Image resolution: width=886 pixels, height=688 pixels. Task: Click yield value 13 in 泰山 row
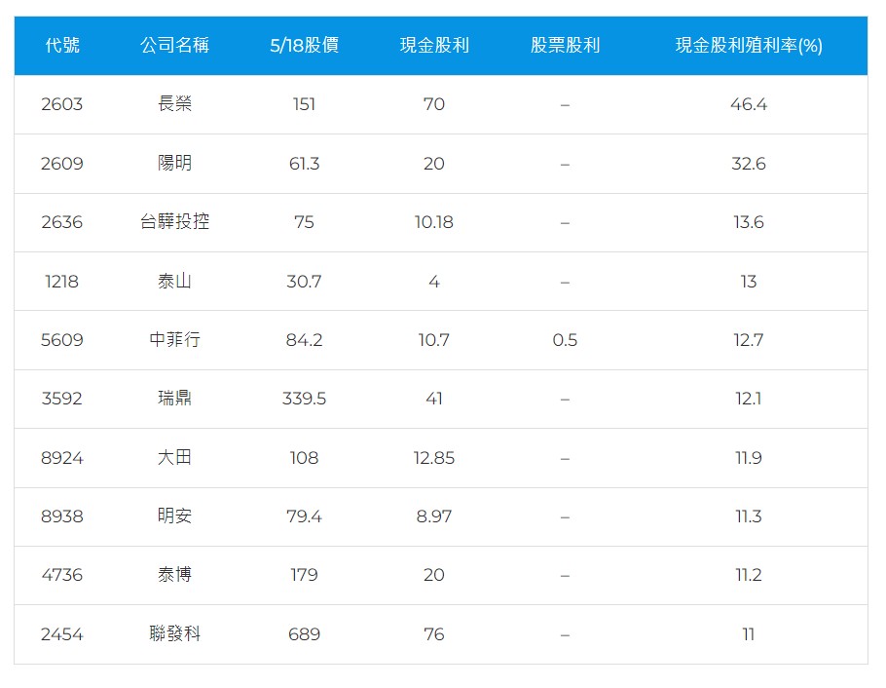[x=749, y=282]
